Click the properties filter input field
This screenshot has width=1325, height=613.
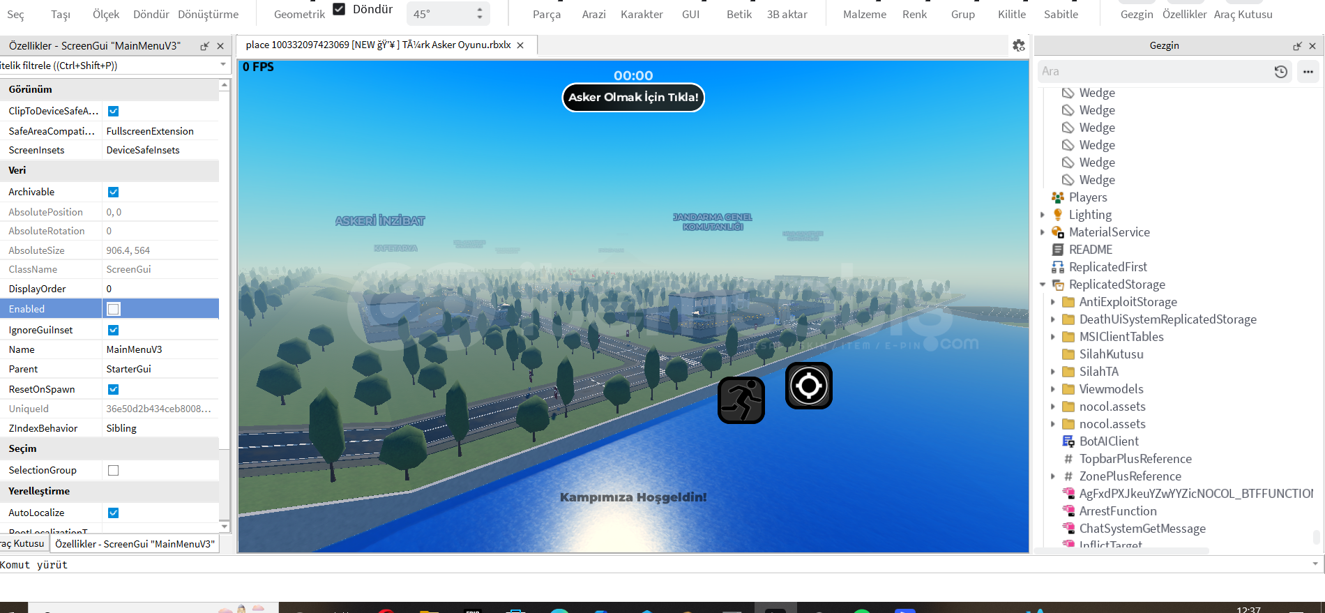(108, 66)
